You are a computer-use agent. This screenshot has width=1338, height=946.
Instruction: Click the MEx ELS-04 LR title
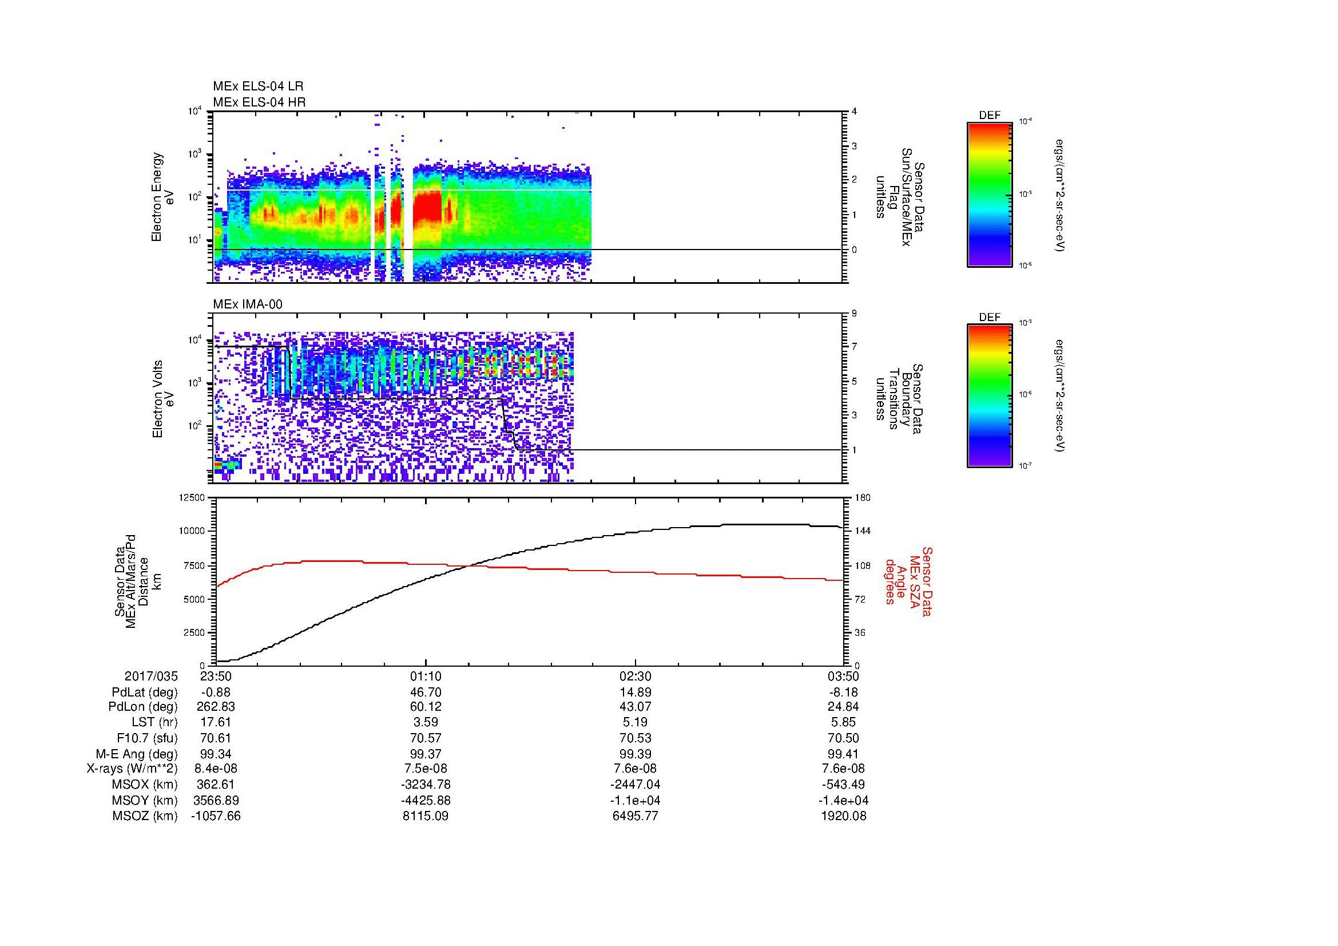click(x=258, y=86)
